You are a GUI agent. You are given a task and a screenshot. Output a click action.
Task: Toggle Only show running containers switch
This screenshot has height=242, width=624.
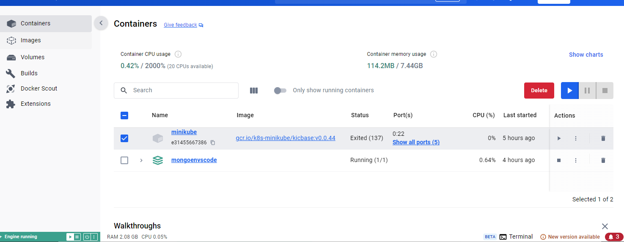(280, 91)
